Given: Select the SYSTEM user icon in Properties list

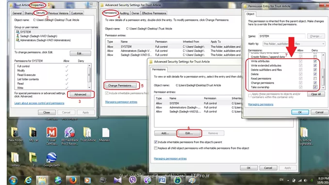Looking at the screenshot, I should tap(17, 32).
